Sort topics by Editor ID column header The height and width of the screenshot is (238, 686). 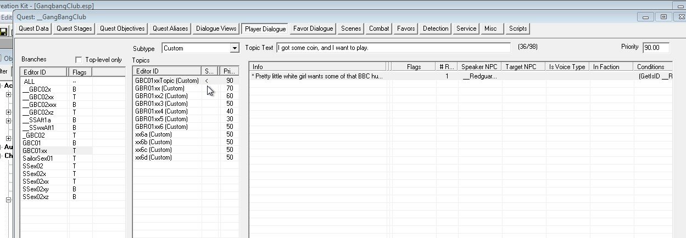[167, 71]
